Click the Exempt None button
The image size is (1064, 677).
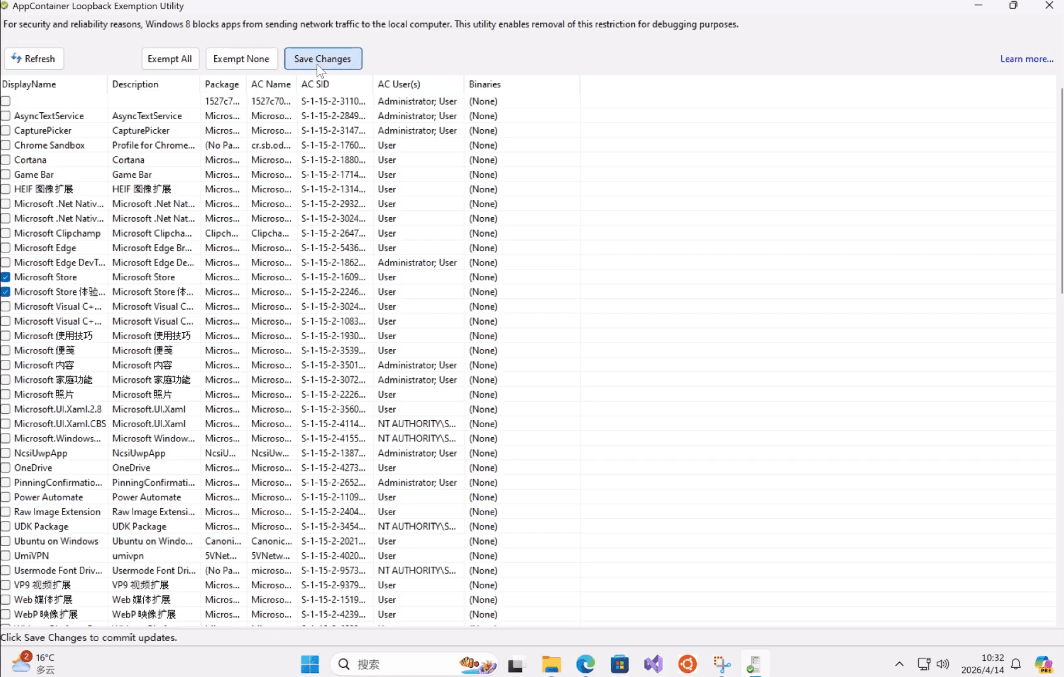[241, 58]
